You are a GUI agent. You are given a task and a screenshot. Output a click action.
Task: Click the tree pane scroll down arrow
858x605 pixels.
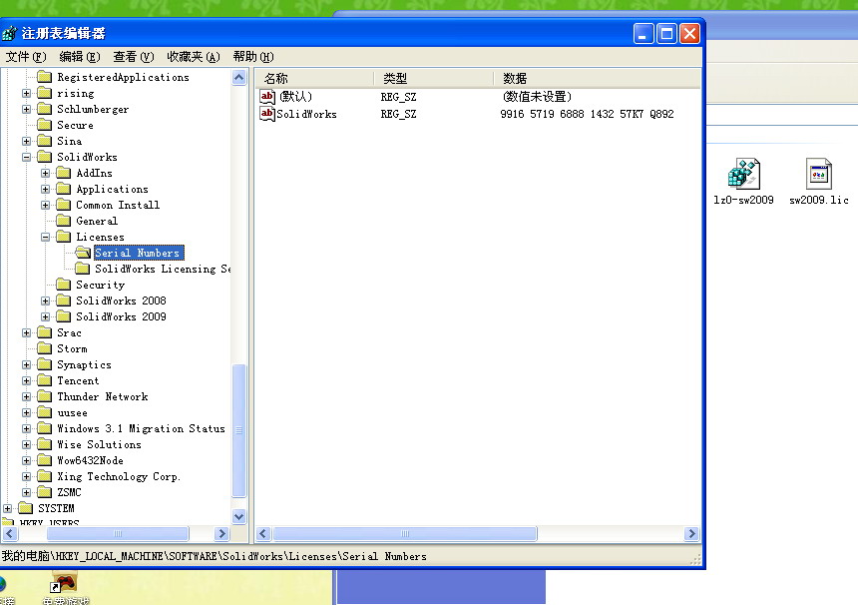tap(239, 516)
